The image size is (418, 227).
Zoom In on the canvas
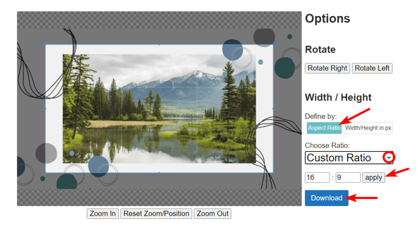[x=102, y=214]
